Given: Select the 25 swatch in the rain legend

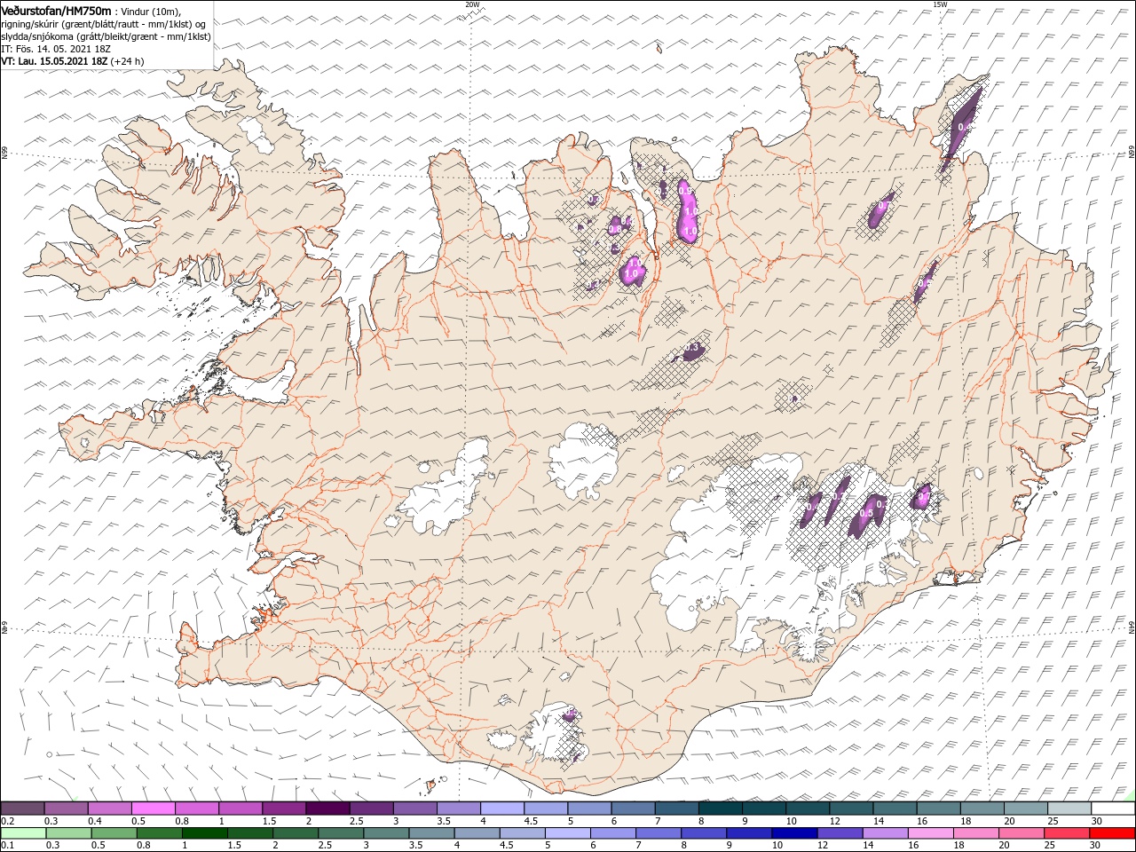Looking at the screenshot, I should (x=1066, y=833).
